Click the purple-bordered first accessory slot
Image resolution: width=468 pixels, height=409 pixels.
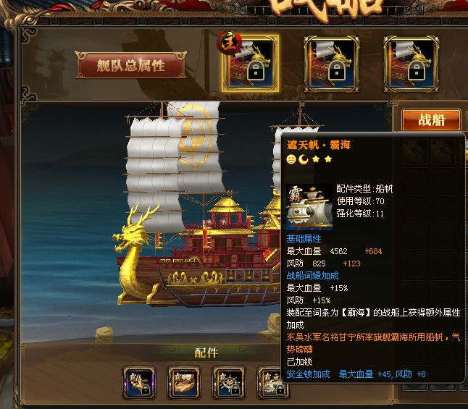139,383
